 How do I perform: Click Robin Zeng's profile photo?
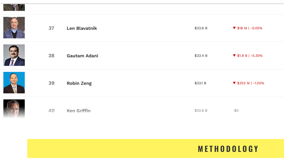point(14,83)
